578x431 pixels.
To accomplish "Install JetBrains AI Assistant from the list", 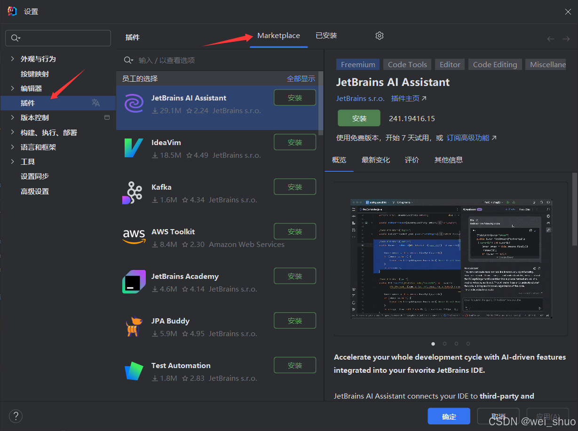I will pyautogui.click(x=295, y=98).
